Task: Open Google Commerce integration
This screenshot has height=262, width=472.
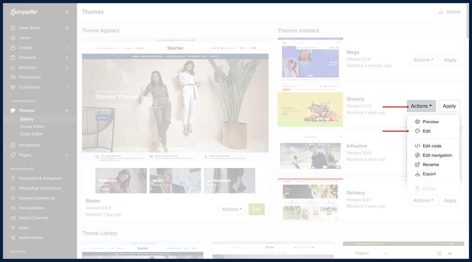Action: pos(37,198)
